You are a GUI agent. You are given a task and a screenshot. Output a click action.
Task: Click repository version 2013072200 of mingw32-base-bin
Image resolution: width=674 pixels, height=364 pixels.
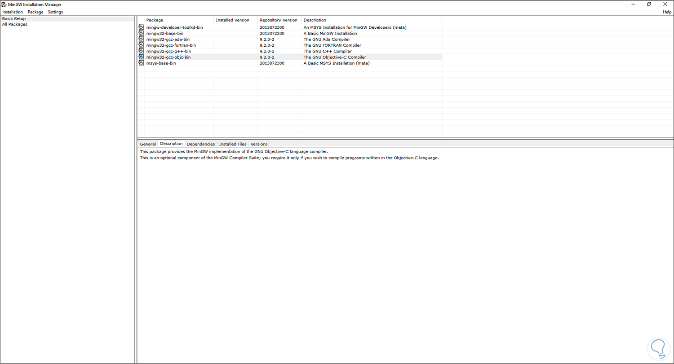pos(272,33)
